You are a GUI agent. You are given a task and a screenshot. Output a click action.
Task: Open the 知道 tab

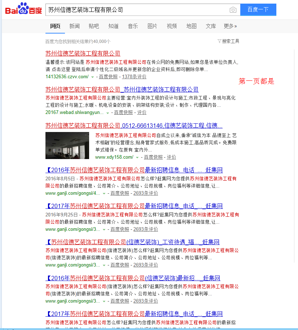(x=113, y=26)
